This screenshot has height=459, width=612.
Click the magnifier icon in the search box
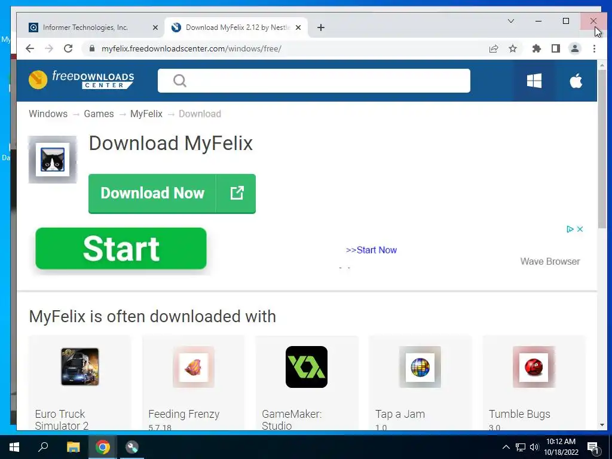[179, 81]
